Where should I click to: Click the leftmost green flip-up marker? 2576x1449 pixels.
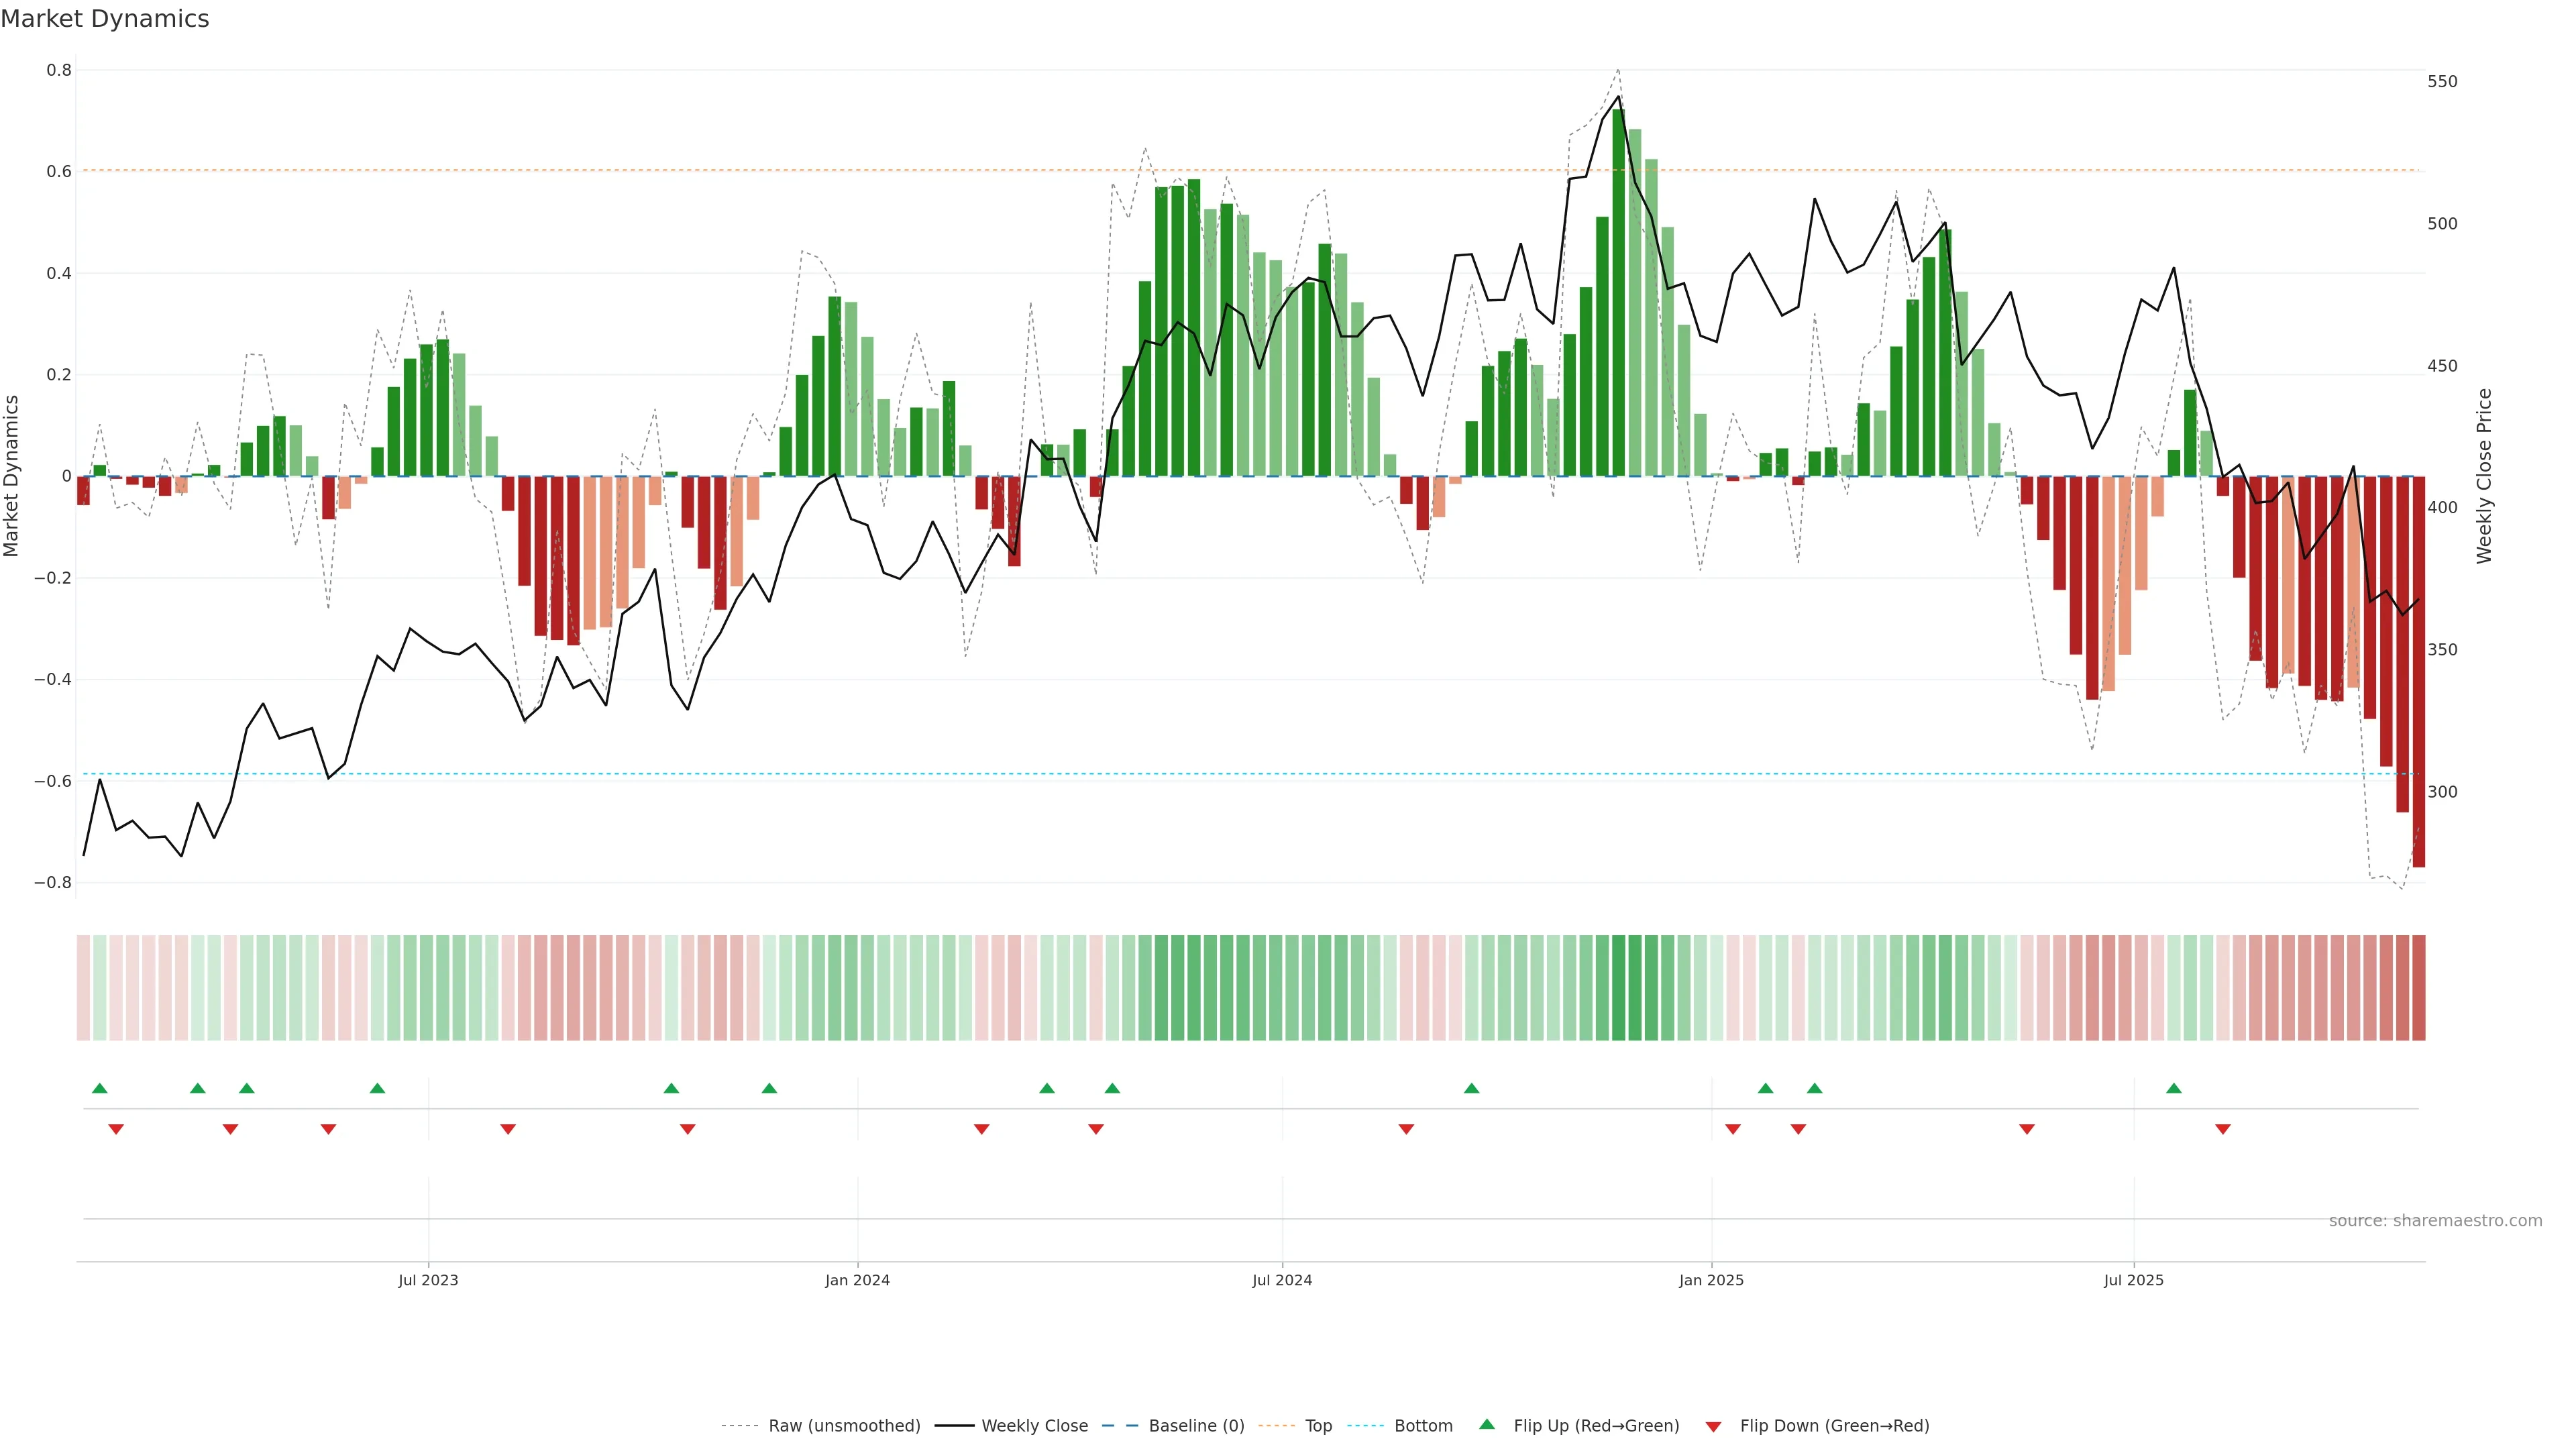(99, 1088)
